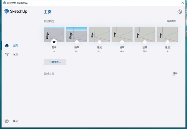Expand more templates (更多模板)
The image size is (187, 129).
pos(171,21)
